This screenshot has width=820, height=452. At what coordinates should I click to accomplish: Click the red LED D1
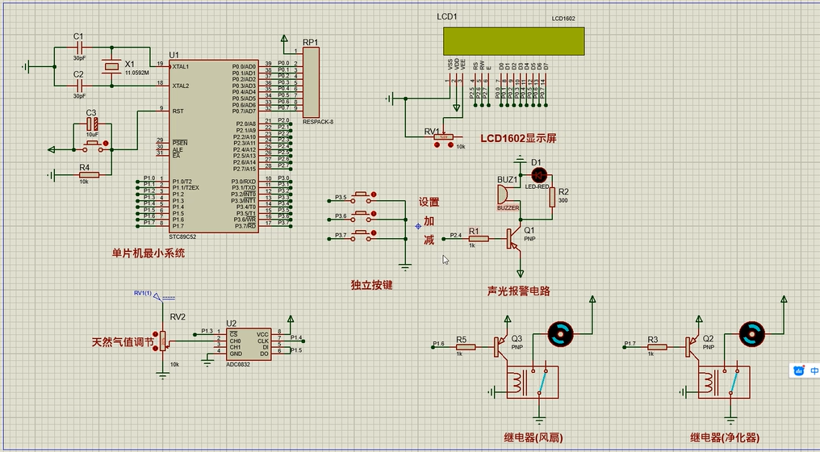click(538, 174)
